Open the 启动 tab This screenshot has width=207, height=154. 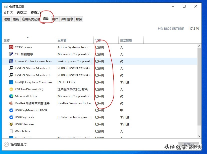tap(46, 18)
